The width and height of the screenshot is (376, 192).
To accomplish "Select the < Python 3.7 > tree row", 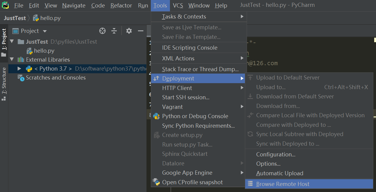I will coord(78,69).
